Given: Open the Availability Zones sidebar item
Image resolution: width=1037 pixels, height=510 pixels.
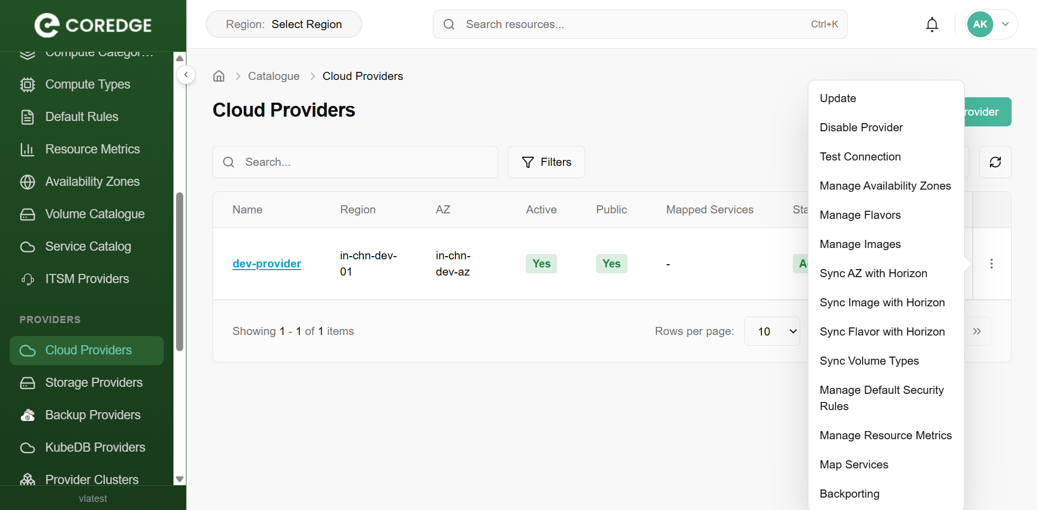Looking at the screenshot, I should point(92,182).
